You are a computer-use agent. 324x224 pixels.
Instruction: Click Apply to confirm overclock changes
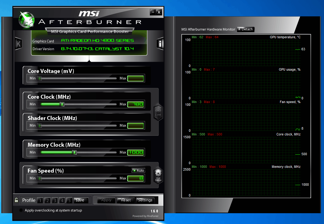tap(106, 200)
